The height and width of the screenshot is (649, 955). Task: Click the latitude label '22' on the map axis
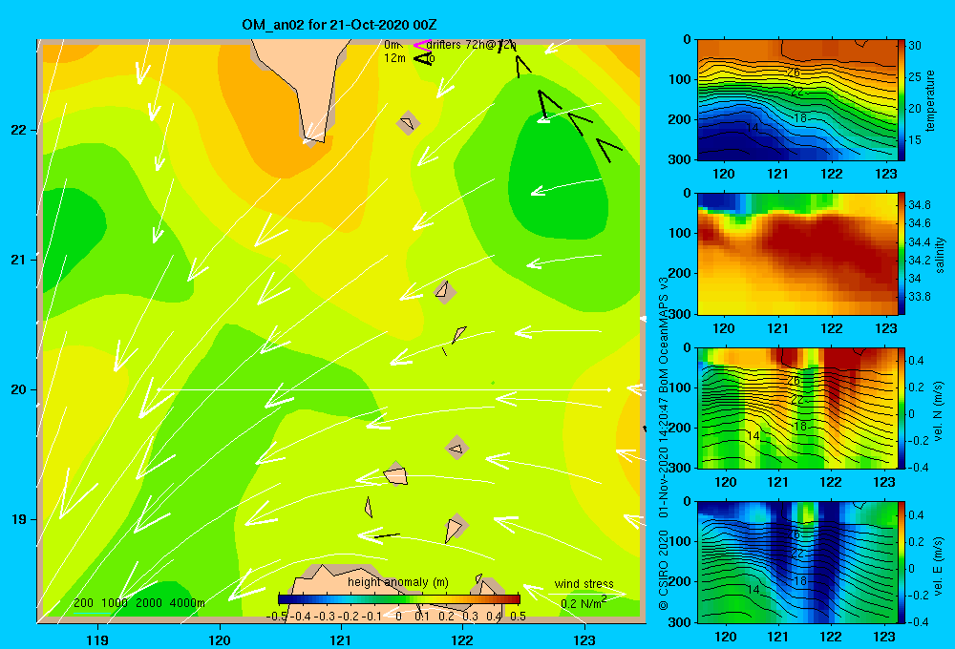pyautogui.click(x=18, y=131)
